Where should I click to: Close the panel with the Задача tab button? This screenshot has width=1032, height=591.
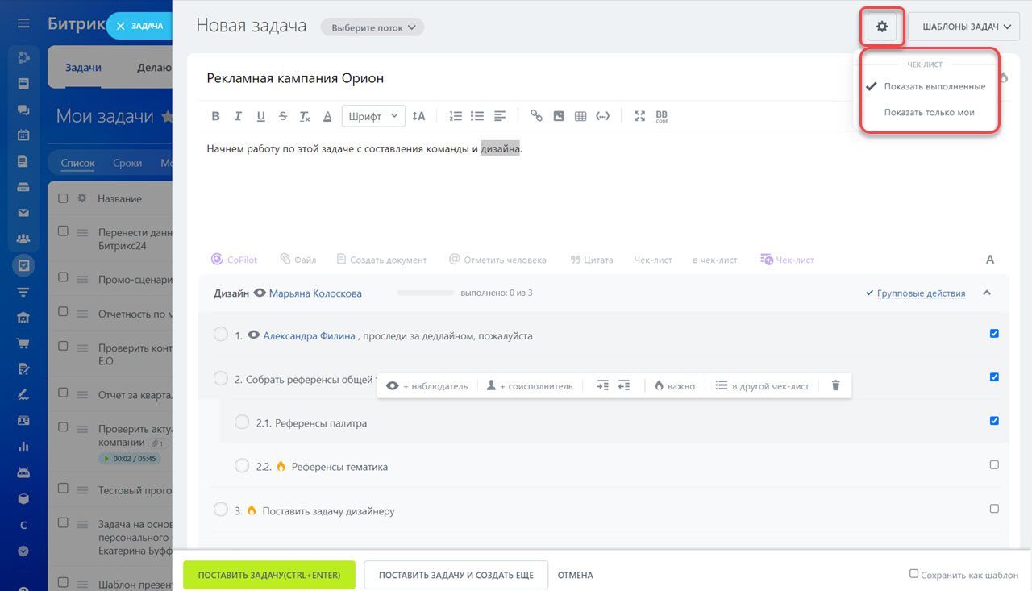pos(139,26)
